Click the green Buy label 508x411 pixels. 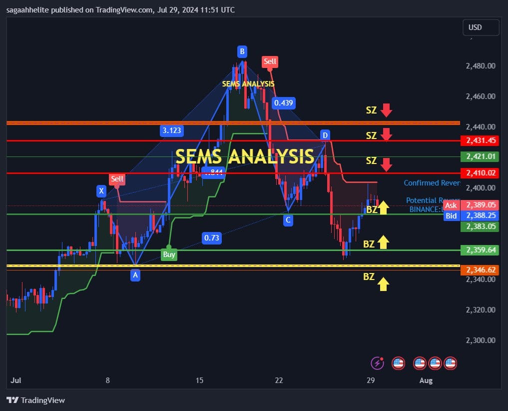click(x=169, y=254)
